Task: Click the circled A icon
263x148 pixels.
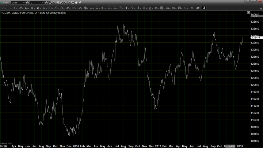Action: (x=65, y=3)
